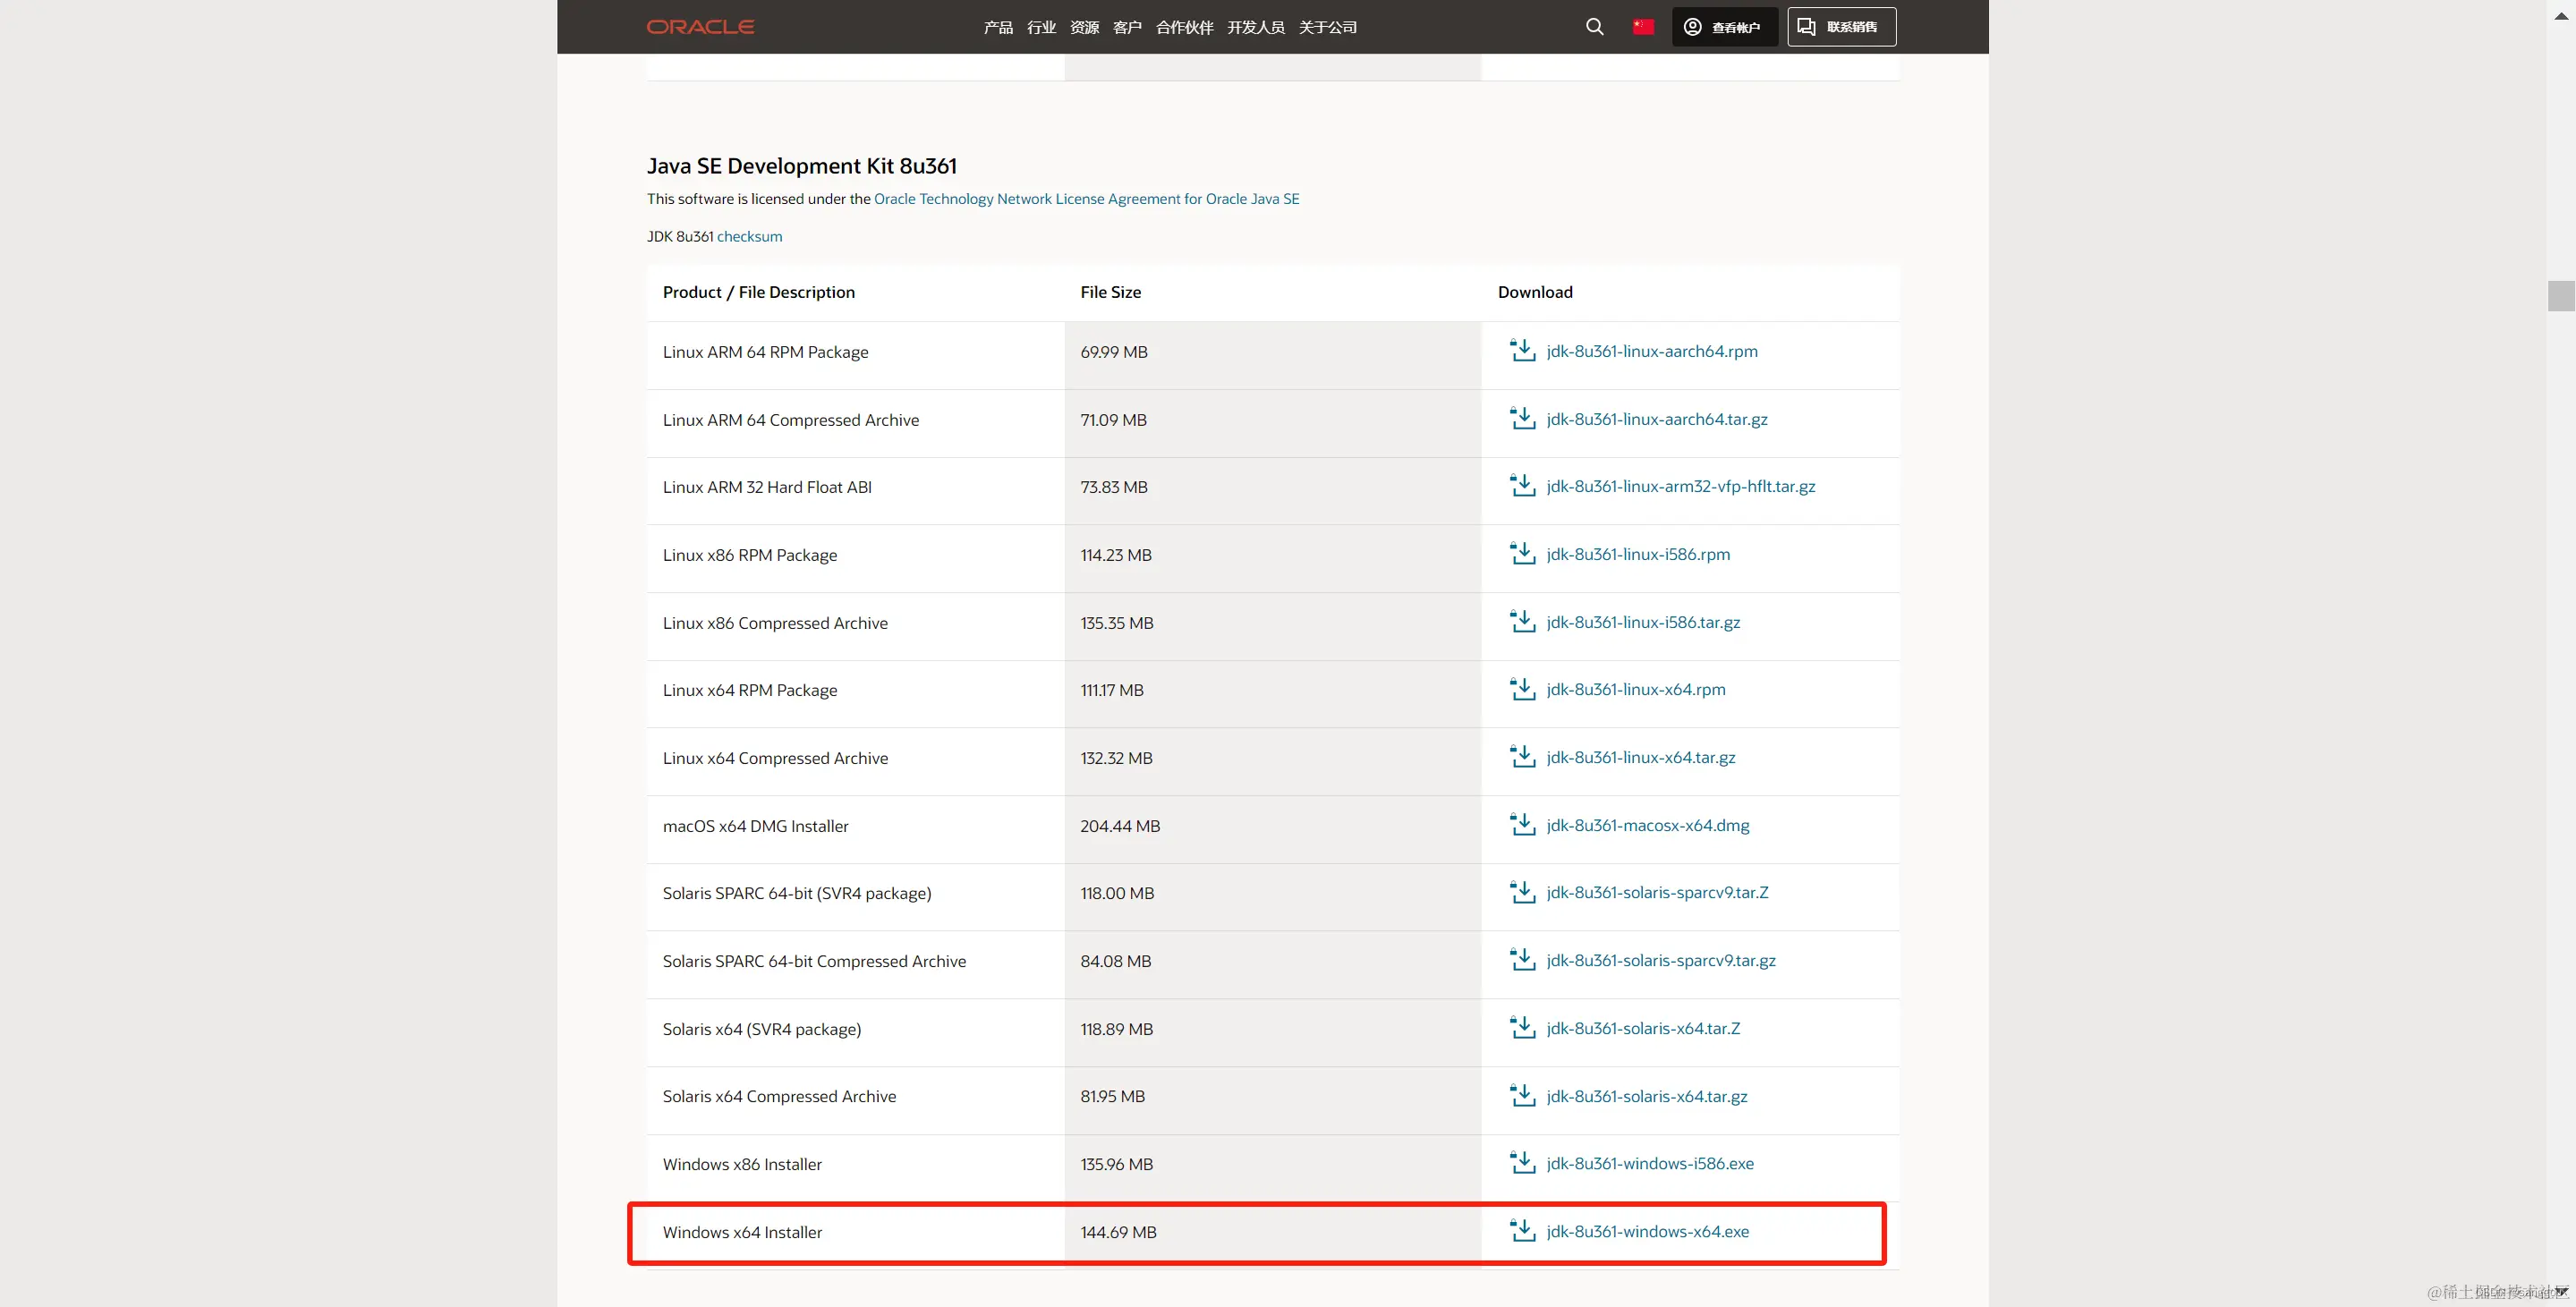The width and height of the screenshot is (2576, 1307).
Task: Download jdk-8u361-linux-aarch64.tar.gz link
Action: point(1657,419)
